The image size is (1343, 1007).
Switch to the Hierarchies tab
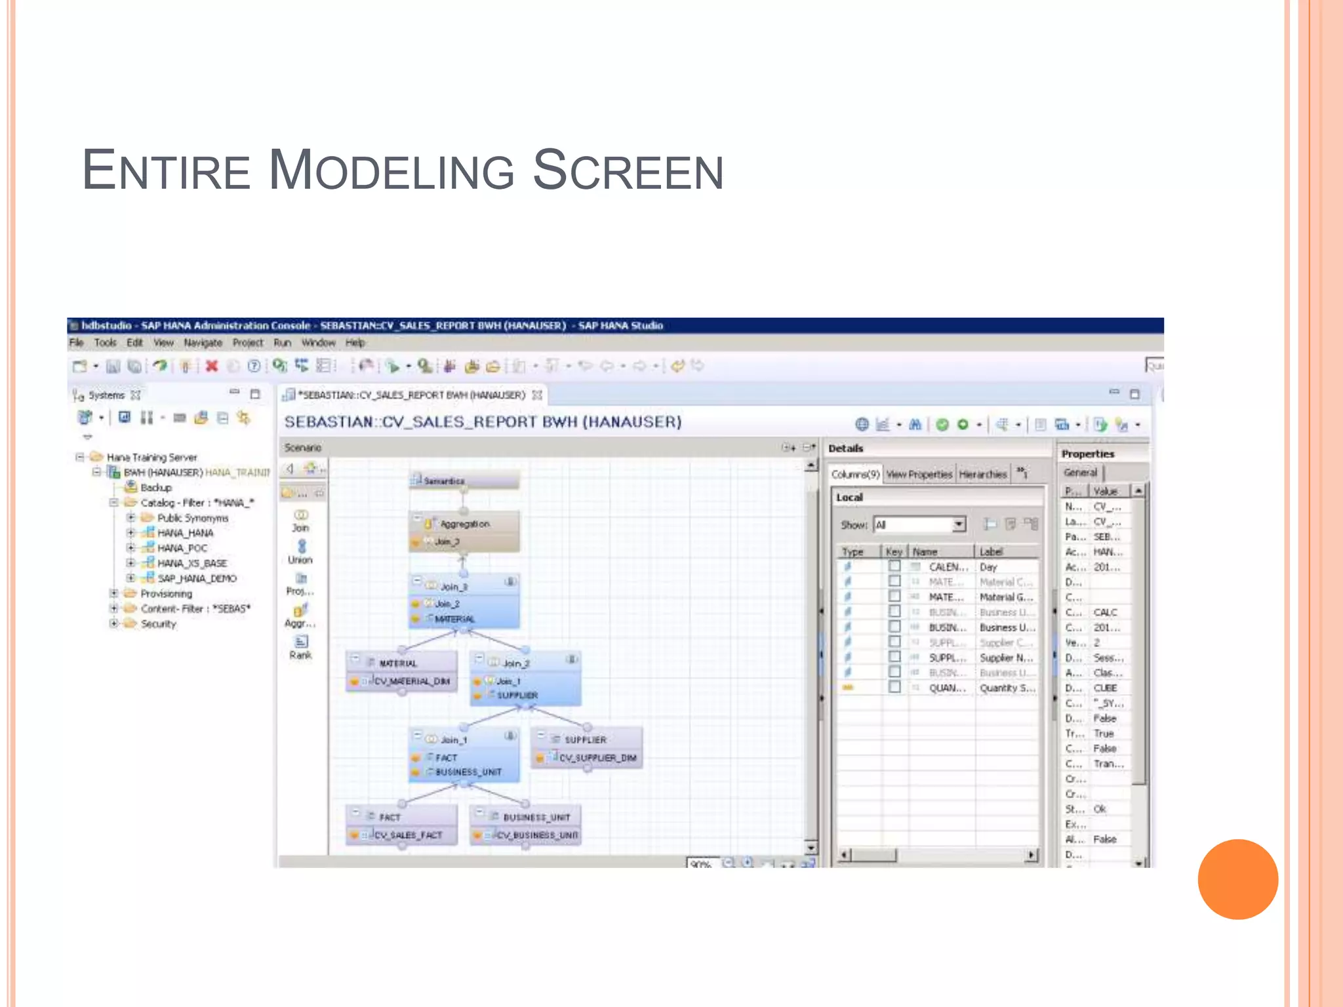pyautogui.click(x=982, y=474)
